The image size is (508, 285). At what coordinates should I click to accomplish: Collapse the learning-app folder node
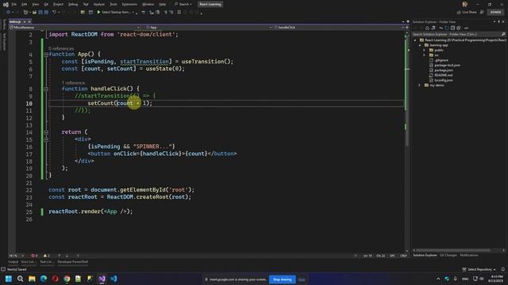(x=420, y=45)
